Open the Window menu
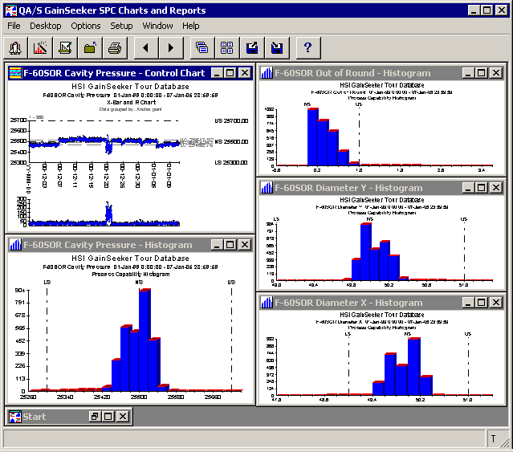This screenshot has height=452, width=513. click(x=157, y=26)
